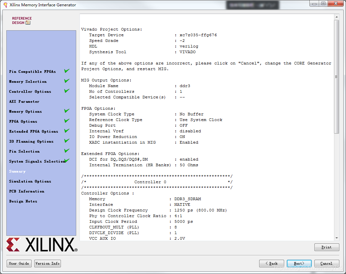The width and height of the screenshot is (346, 274).
Task: Click the green checkmark beside Extended FPGA Options
Action: coord(67,131)
